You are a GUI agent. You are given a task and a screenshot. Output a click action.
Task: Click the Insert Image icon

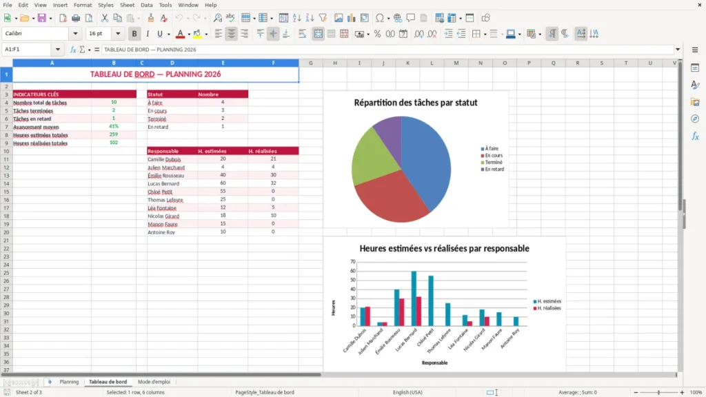[339, 18]
